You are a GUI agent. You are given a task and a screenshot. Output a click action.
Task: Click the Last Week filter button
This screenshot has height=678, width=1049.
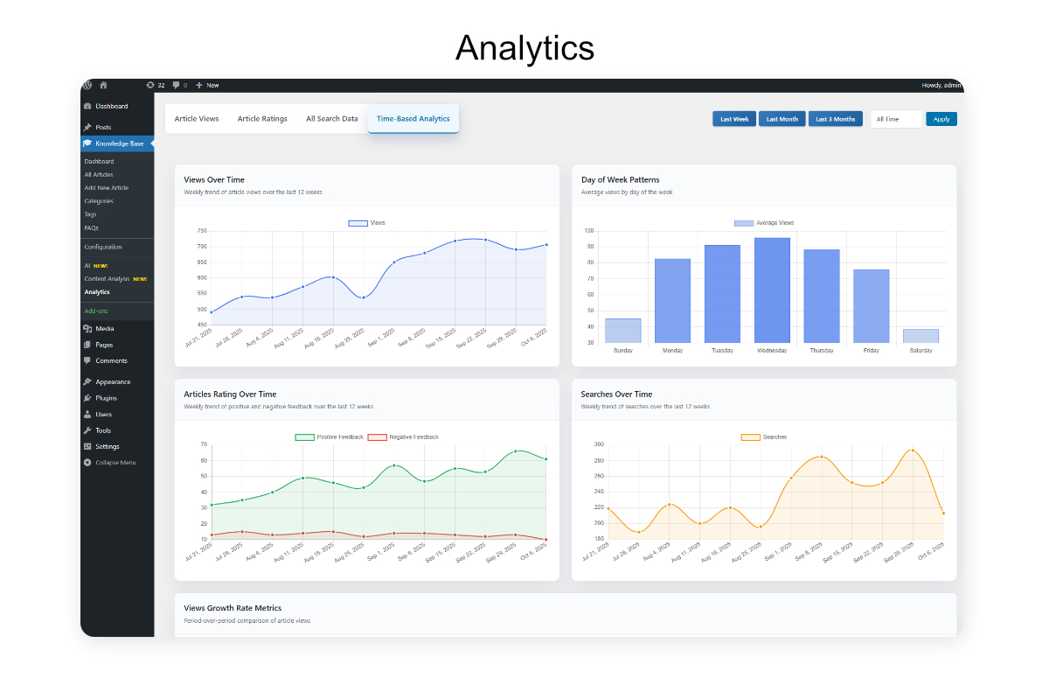[733, 118]
